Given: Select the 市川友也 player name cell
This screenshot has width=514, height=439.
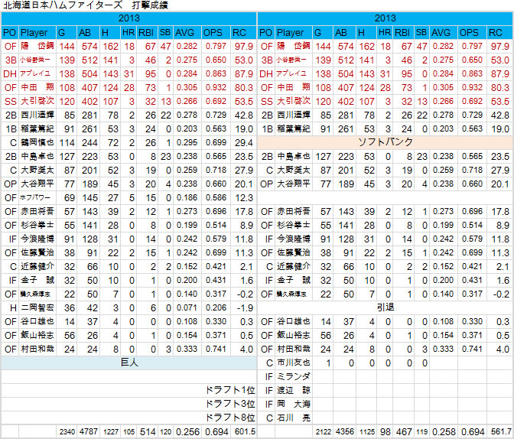Looking at the screenshot, I should [x=294, y=363].
